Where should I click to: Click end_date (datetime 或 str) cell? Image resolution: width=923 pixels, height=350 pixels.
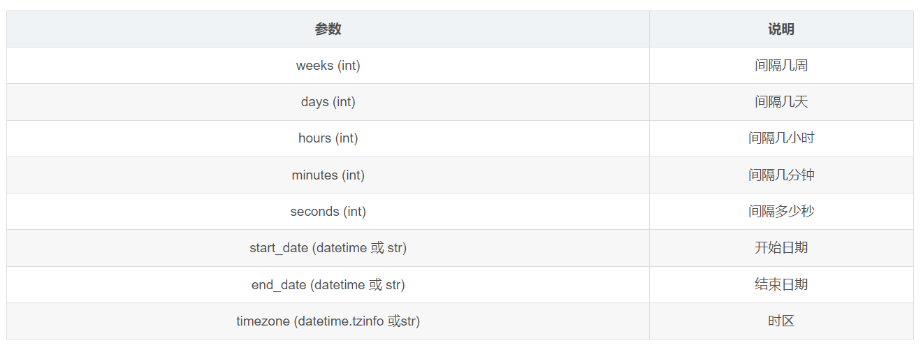[x=328, y=284]
